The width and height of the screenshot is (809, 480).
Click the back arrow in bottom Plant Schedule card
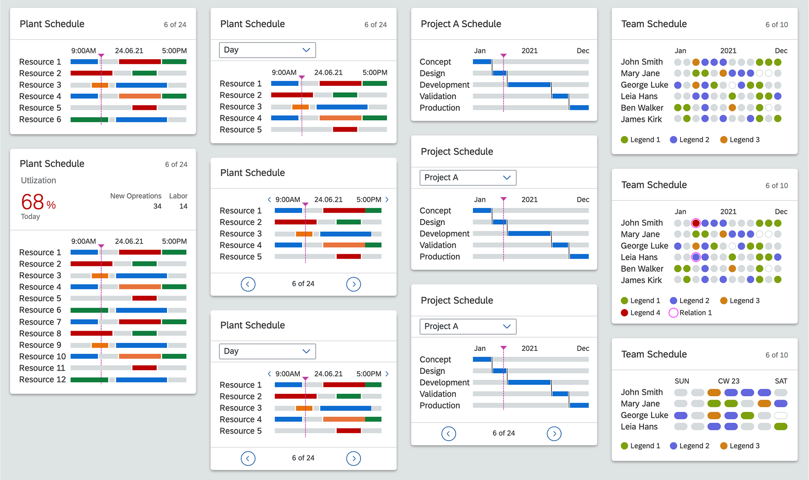(248, 459)
